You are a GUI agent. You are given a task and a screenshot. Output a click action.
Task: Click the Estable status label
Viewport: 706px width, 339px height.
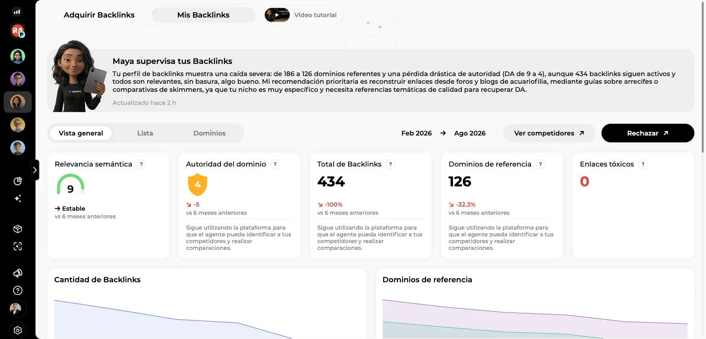[x=70, y=208]
